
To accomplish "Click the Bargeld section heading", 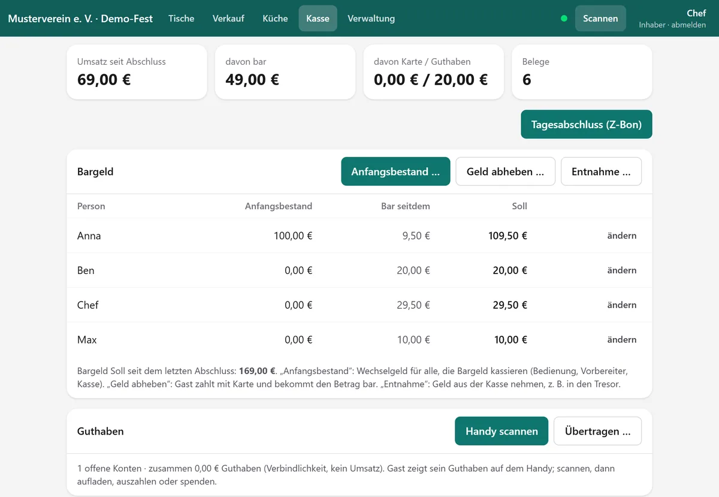I will (95, 171).
